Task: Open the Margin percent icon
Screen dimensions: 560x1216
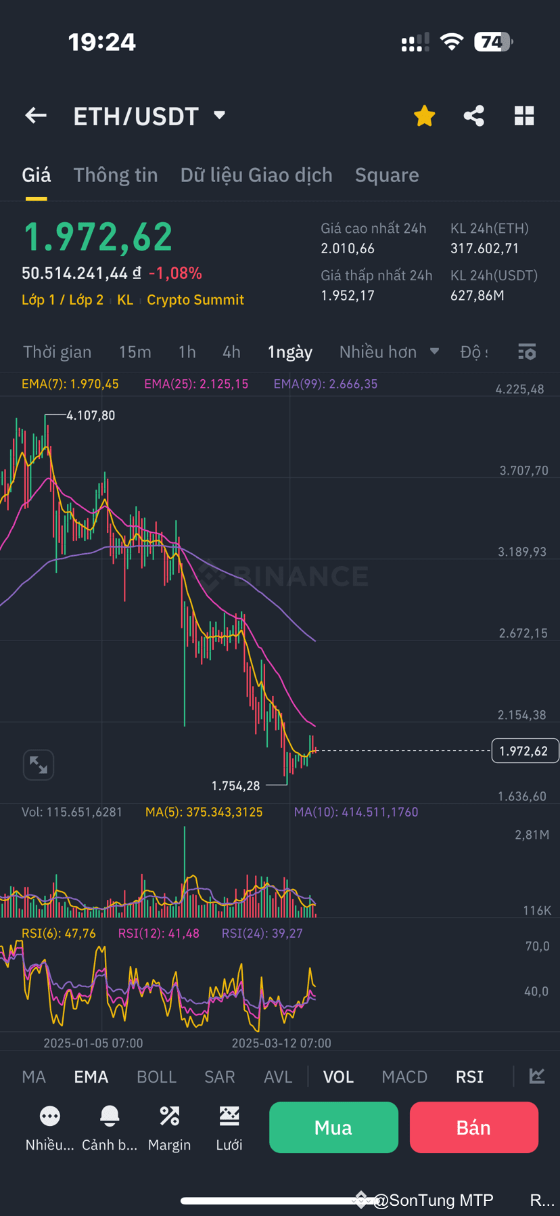Action: click(169, 1115)
